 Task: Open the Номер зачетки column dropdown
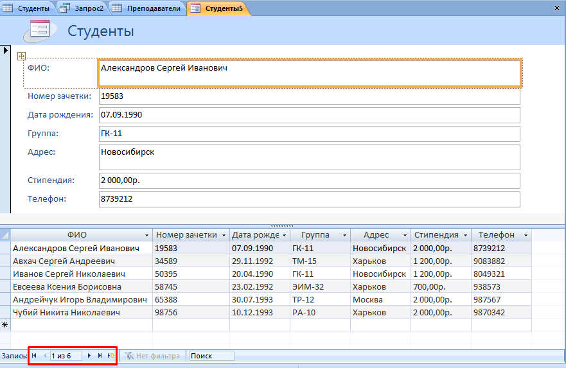point(224,235)
